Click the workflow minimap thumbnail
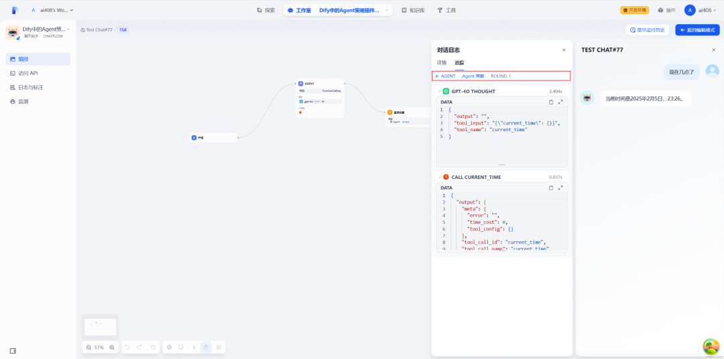 click(x=100, y=327)
